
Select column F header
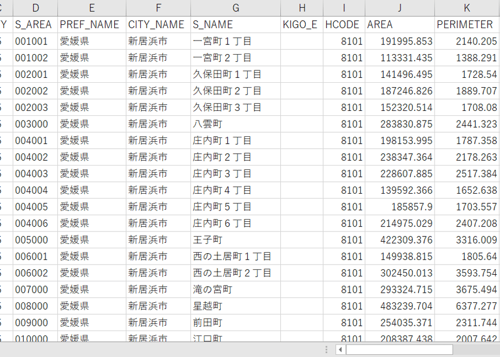pos(159,8)
